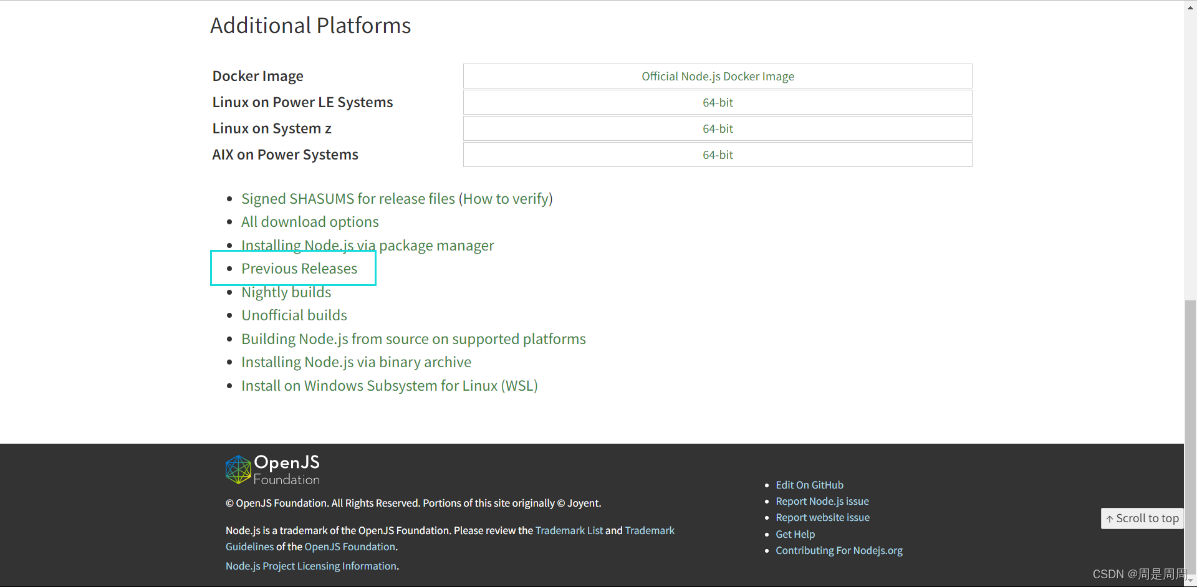Open the Official Node.js Docker Image link
The image size is (1197, 587).
coord(718,76)
